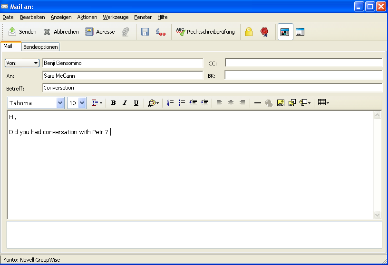Viewport: 388px width, 265px height.
Task: Open the Datei menu
Action: tap(9, 17)
